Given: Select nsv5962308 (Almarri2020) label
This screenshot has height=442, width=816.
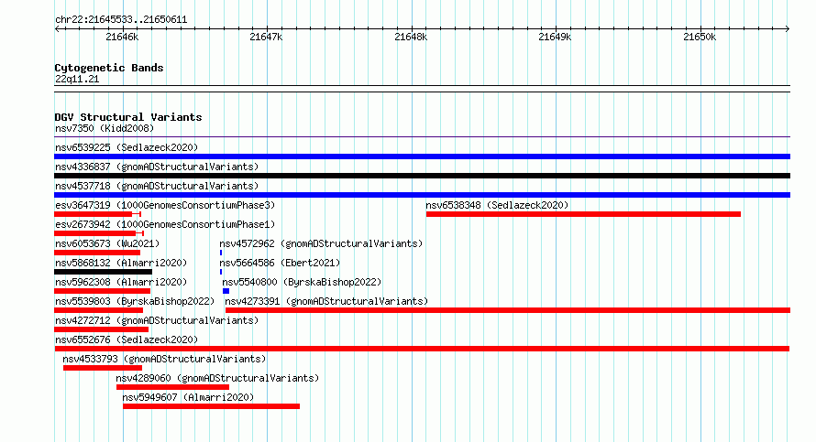Looking at the screenshot, I should click(121, 282).
